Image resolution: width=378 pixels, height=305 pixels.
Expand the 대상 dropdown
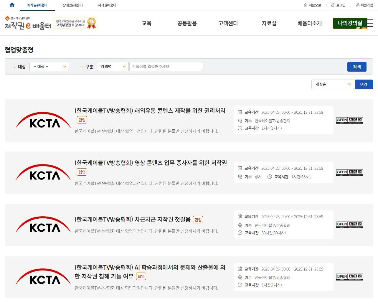click(49, 67)
